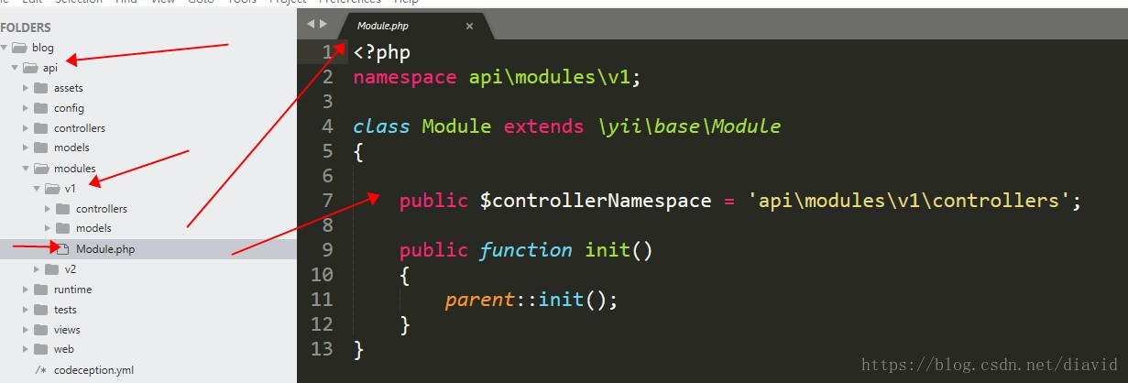Image resolution: width=1128 pixels, height=383 pixels.
Task: Expand the config folder arrow
Action: tap(26, 108)
